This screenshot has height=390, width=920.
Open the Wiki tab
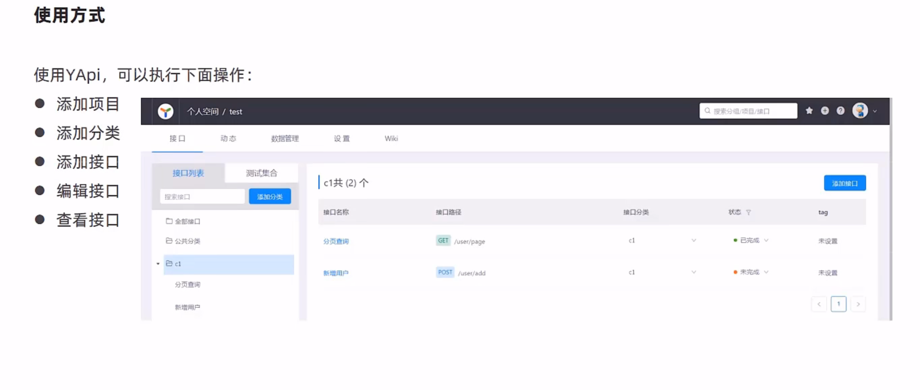pyautogui.click(x=391, y=139)
